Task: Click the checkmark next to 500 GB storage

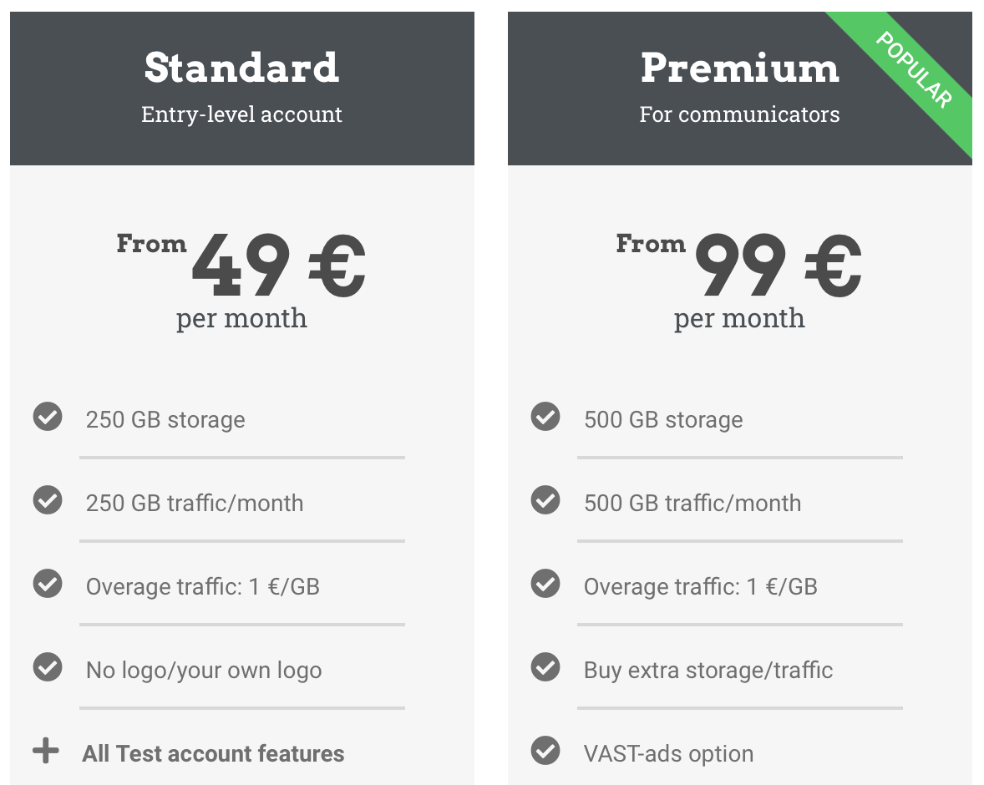Action: pyautogui.click(x=545, y=418)
